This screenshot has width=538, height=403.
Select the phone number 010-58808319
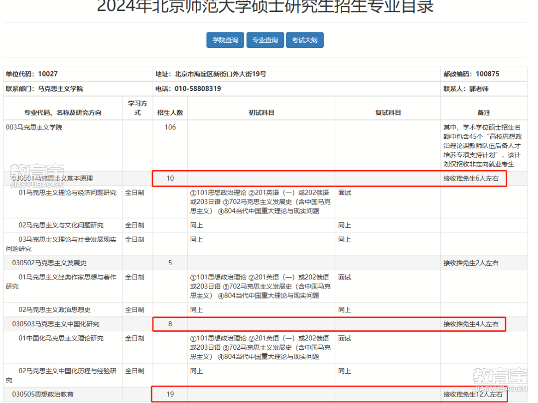[198, 89]
